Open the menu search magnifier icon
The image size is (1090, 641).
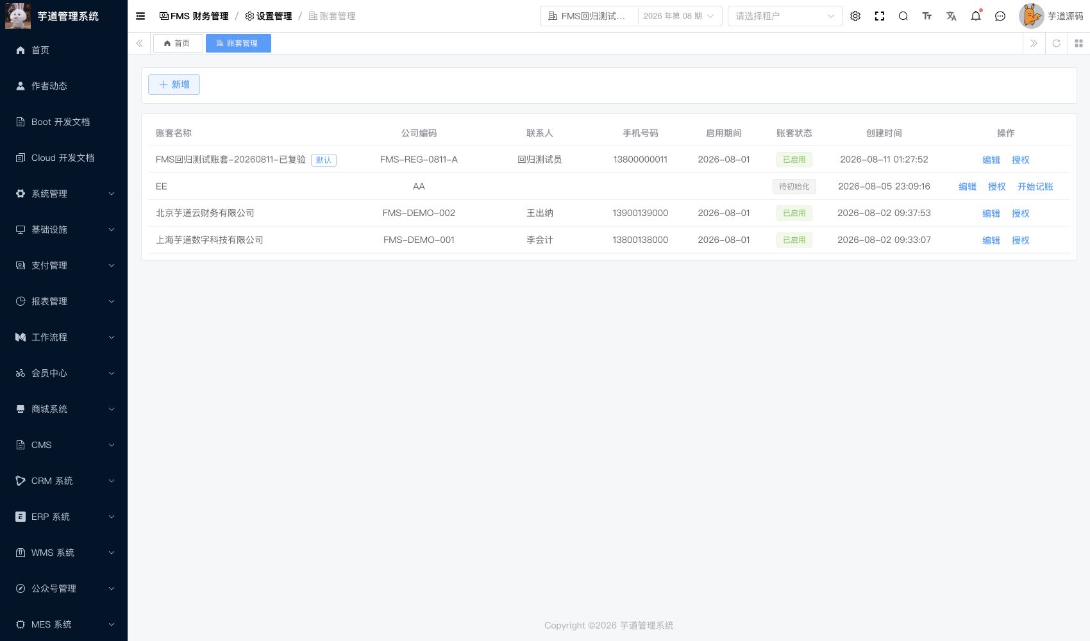point(903,16)
